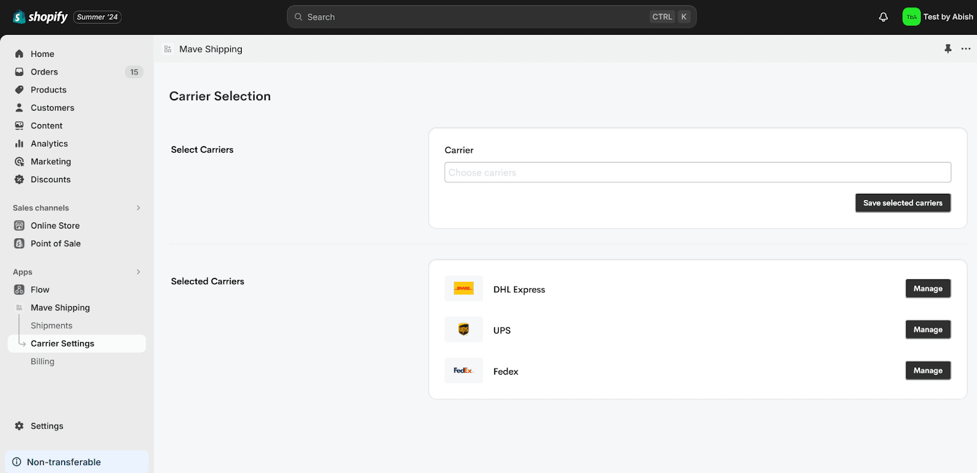
Task: Manage the Fedex carrier
Action: point(928,370)
